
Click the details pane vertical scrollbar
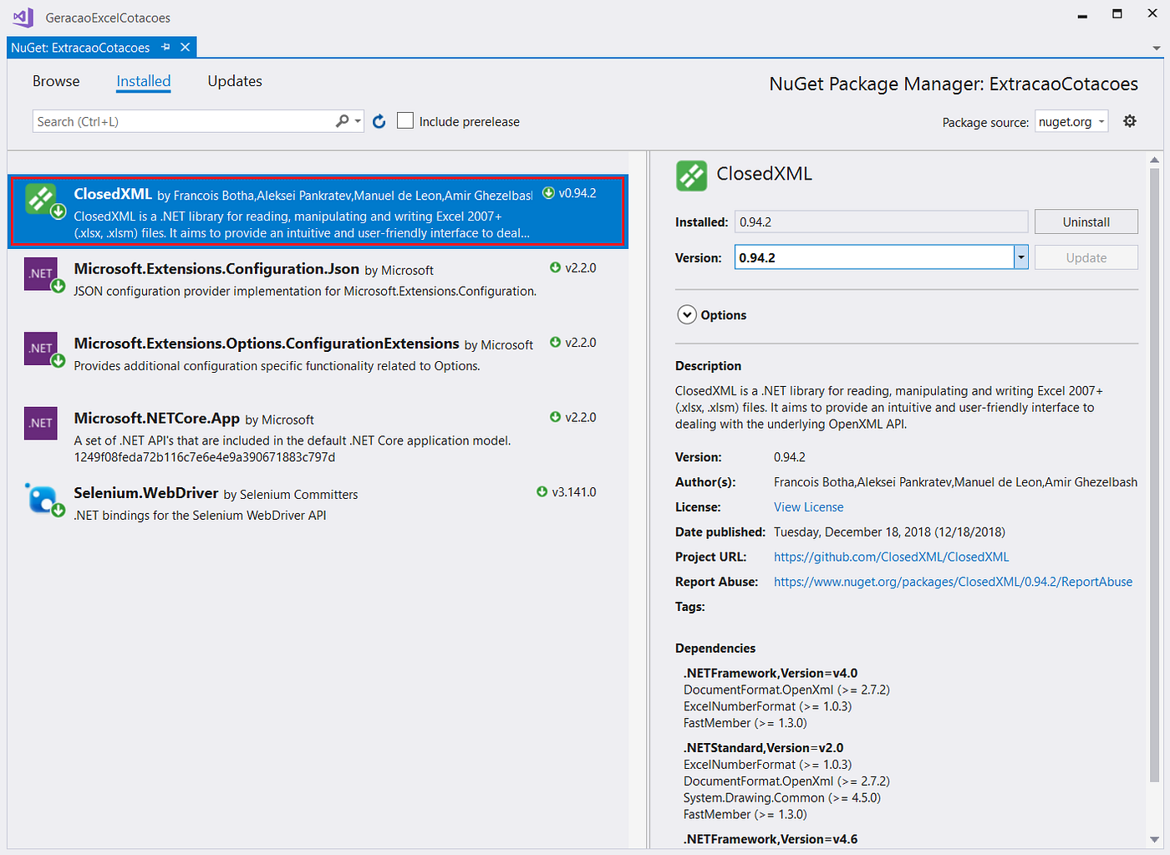coord(1155,473)
